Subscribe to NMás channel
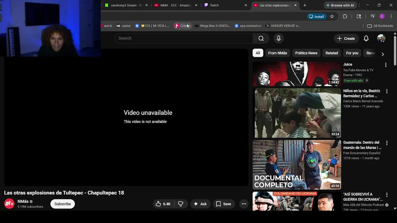The height and width of the screenshot is (223, 397). (63, 204)
